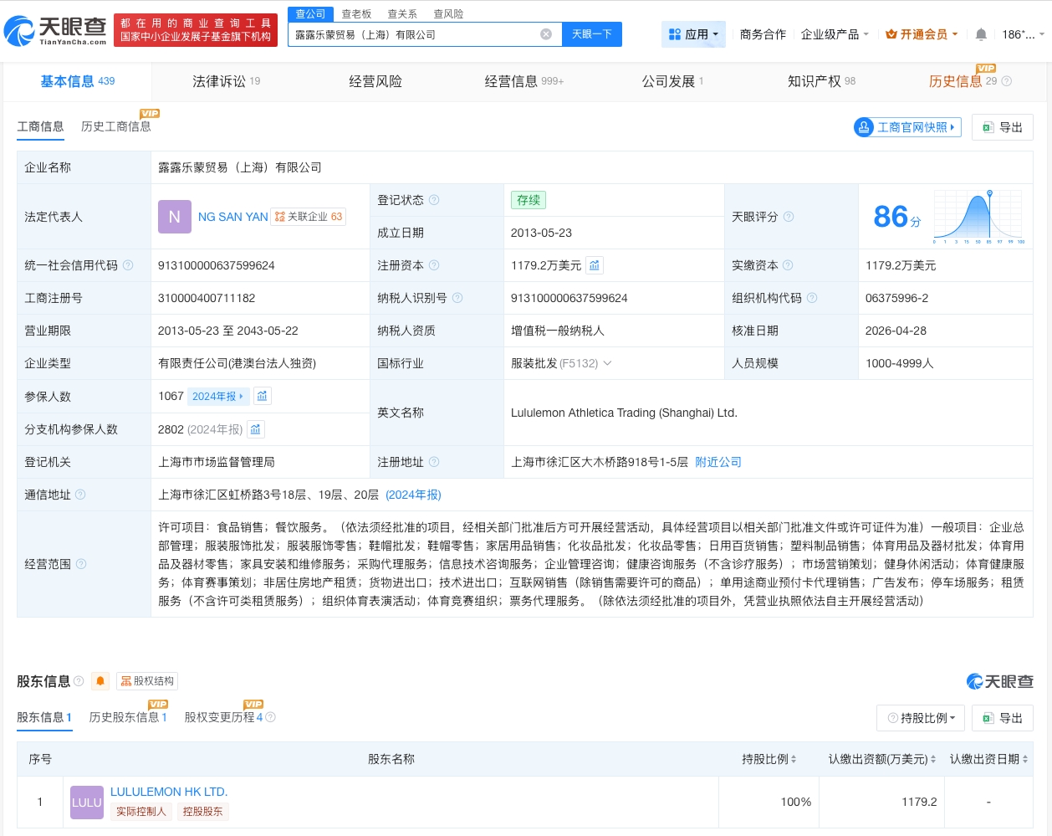1052x836 pixels.
Task: Open NG SAN YAN link
Action: pos(233,217)
